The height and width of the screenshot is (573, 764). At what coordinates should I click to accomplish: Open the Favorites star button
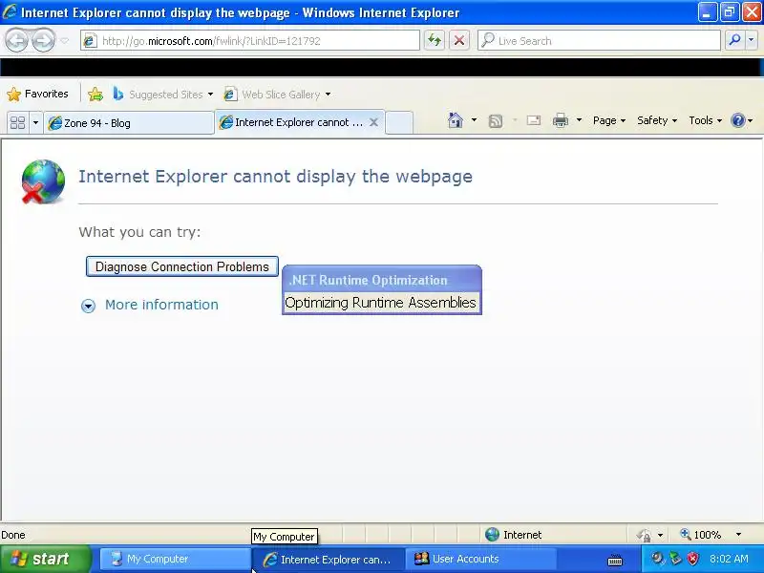(x=37, y=94)
